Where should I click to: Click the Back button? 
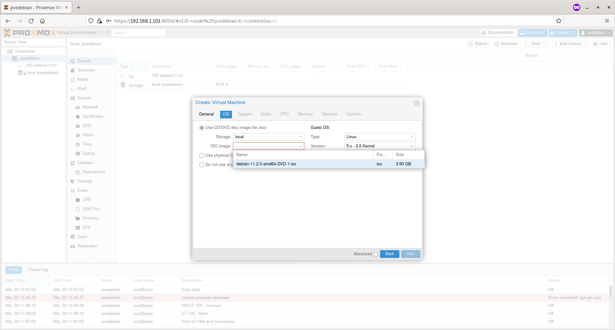tap(389, 254)
